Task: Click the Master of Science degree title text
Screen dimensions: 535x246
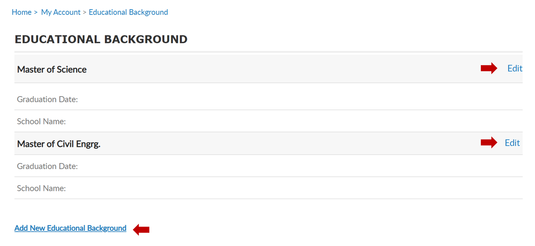Action: click(52, 69)
